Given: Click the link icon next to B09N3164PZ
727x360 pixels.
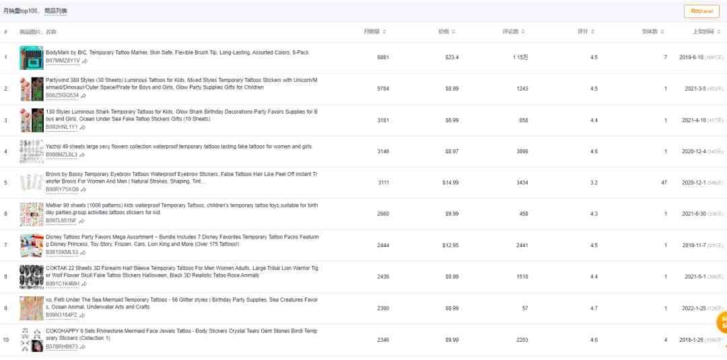Looking at the screenshot, I should click(82, 315).
